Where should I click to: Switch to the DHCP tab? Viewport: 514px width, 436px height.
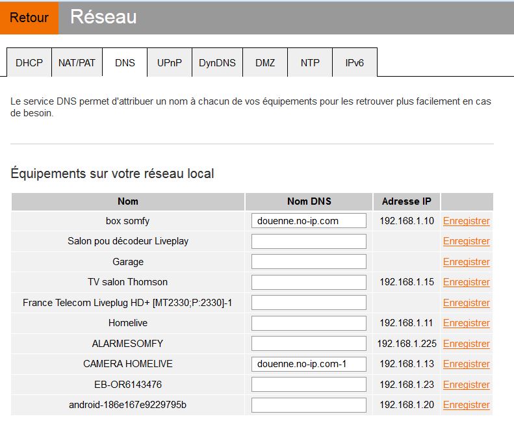tap(29, 62)
